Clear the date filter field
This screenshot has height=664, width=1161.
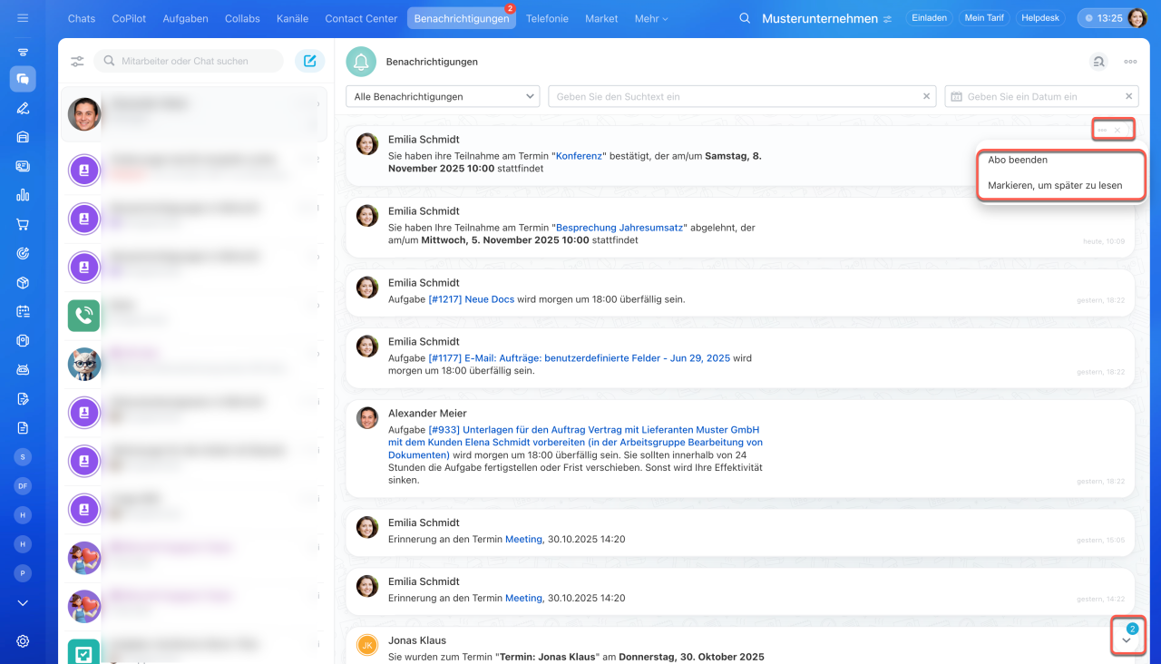[x=1128, y=96]
